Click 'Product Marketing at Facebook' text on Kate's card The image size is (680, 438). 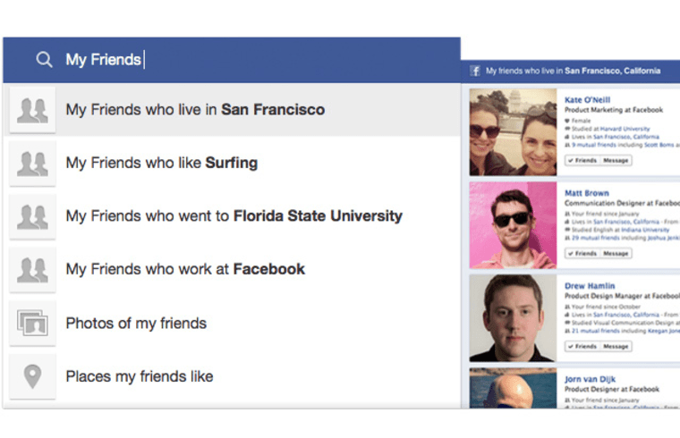pos(614,110)
